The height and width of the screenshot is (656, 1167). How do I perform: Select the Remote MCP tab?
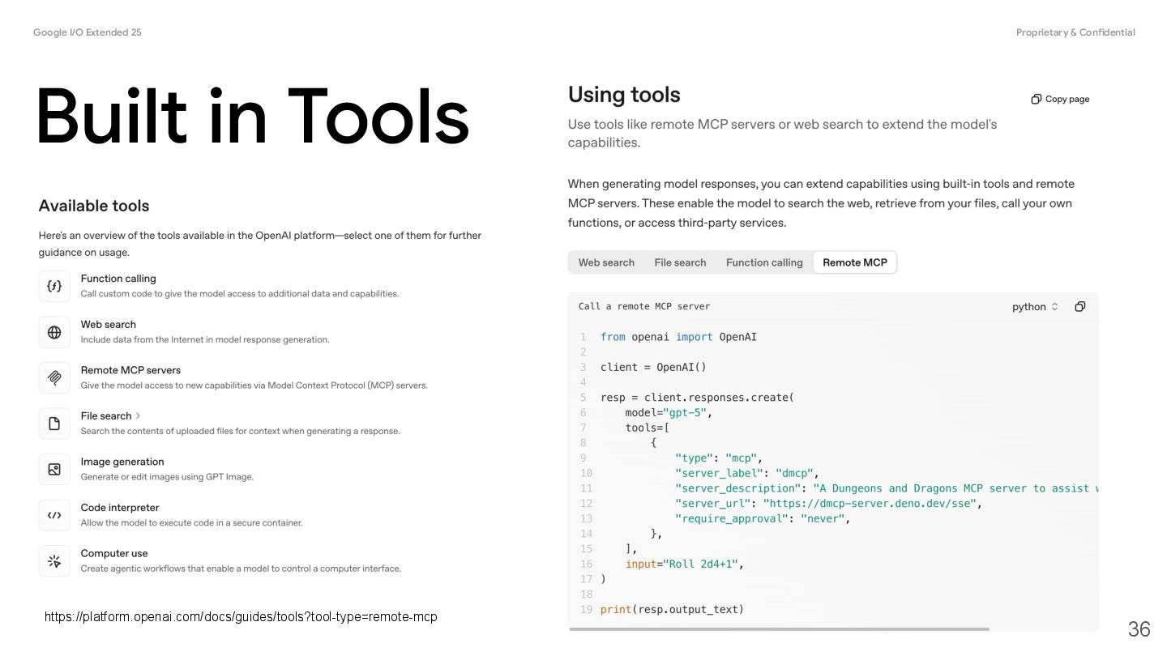pyautogui.click(x=855, y=262)
